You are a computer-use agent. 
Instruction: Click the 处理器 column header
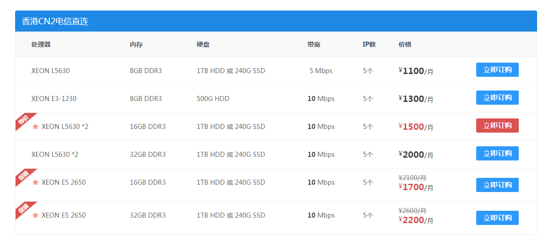41,44
